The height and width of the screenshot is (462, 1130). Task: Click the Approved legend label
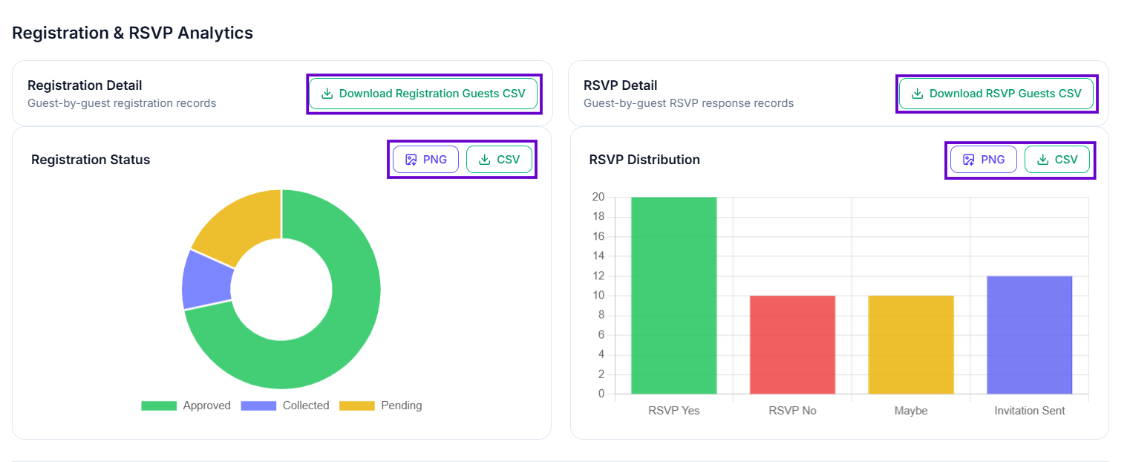point(207,406)
